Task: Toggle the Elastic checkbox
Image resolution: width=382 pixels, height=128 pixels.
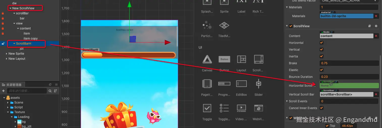Action: pos(321,70)
